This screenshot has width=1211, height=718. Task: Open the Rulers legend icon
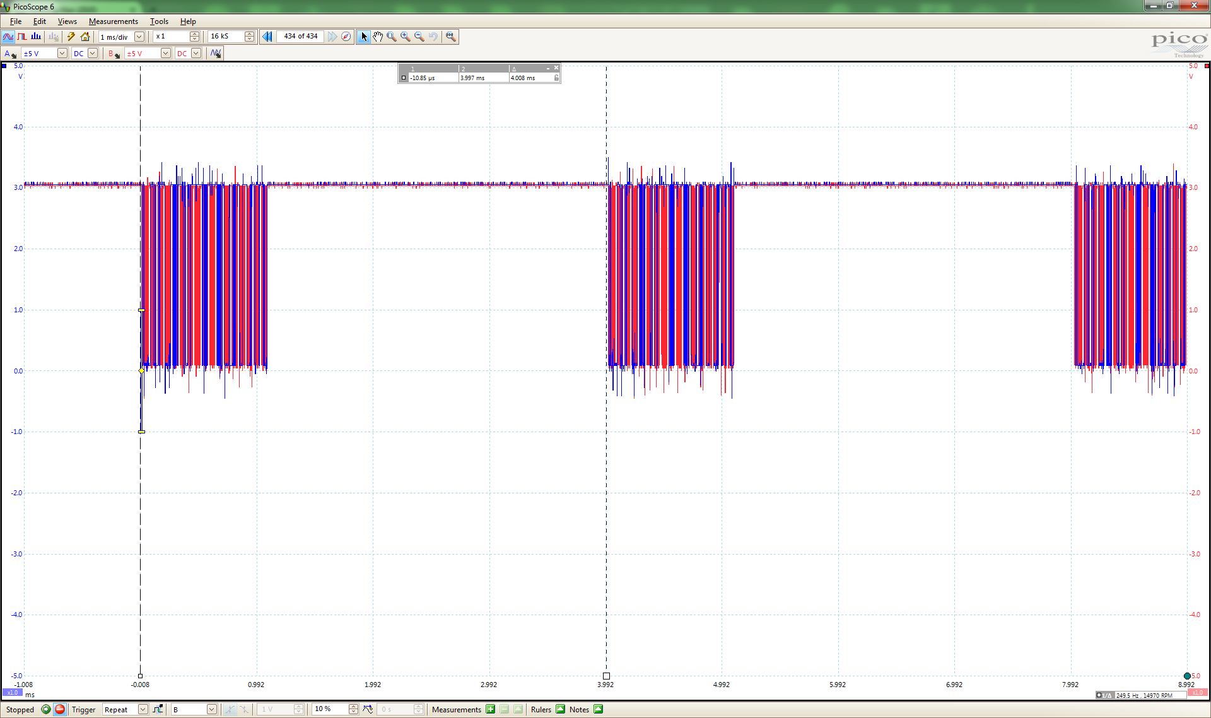(561, 709)
